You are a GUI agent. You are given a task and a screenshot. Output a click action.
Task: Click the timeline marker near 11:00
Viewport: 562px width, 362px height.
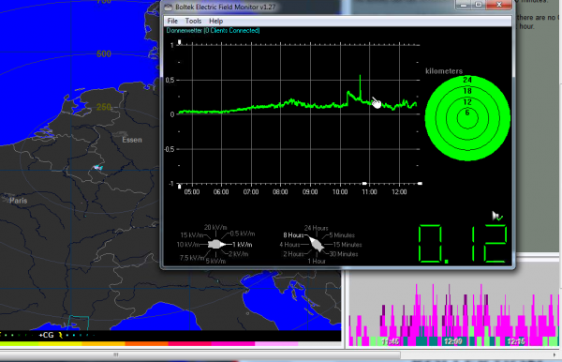click(x=364, y=183)
